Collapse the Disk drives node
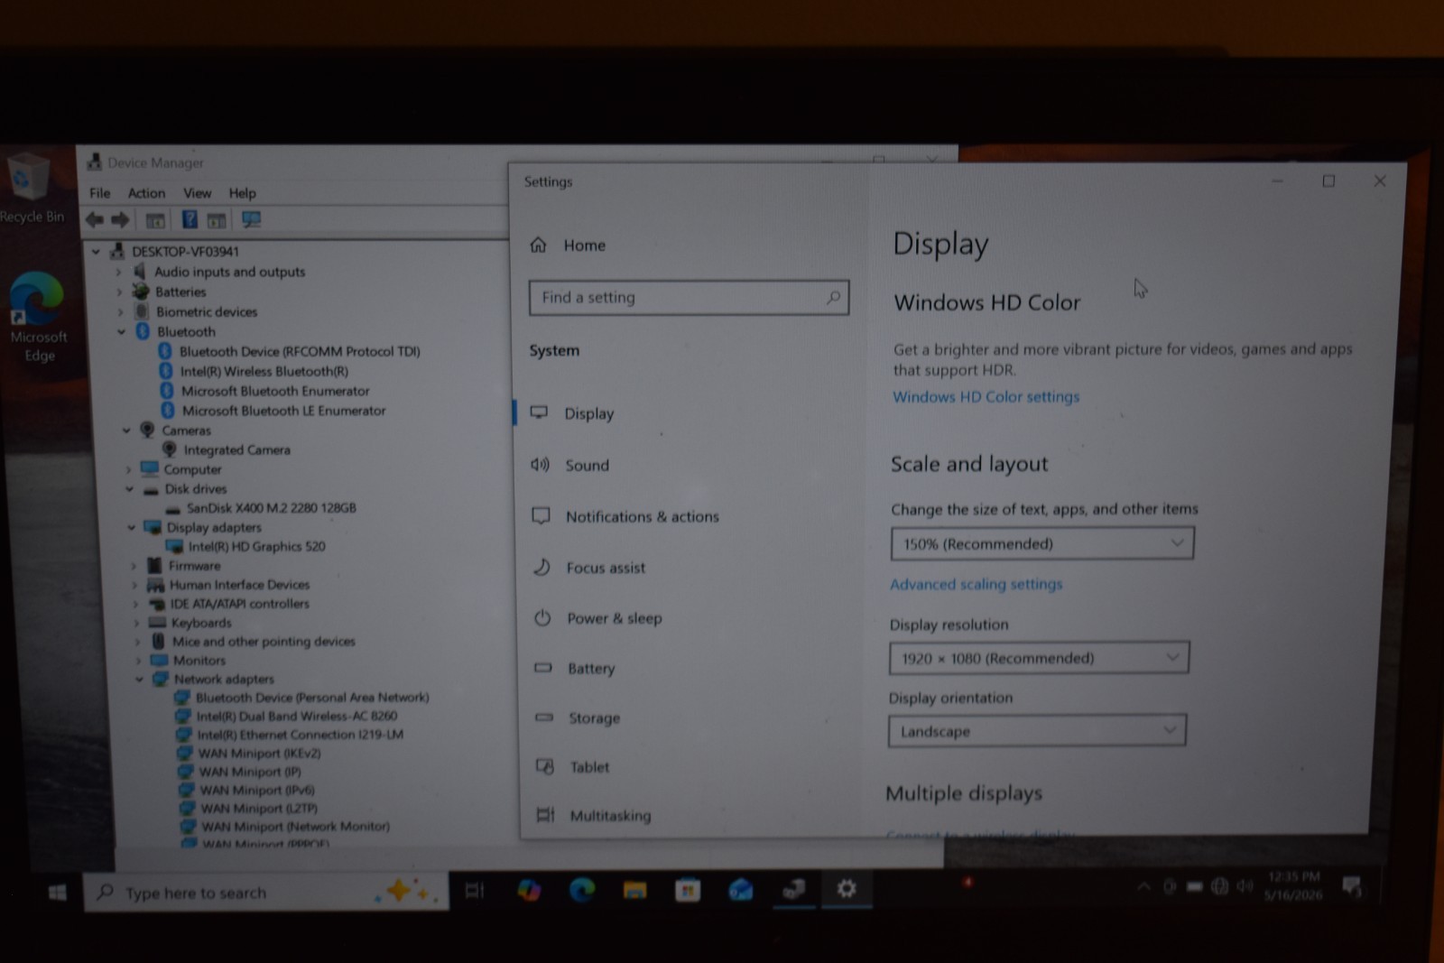The height and width of the screenshot is (963, 1444). [129, 489]
